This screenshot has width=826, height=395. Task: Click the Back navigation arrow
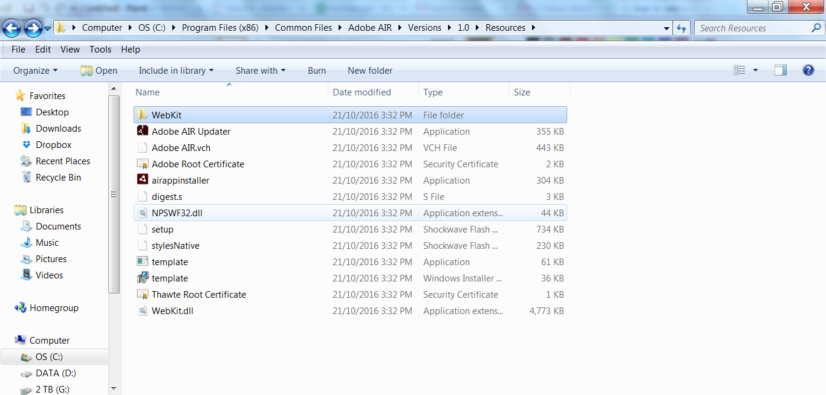(12, 28)
